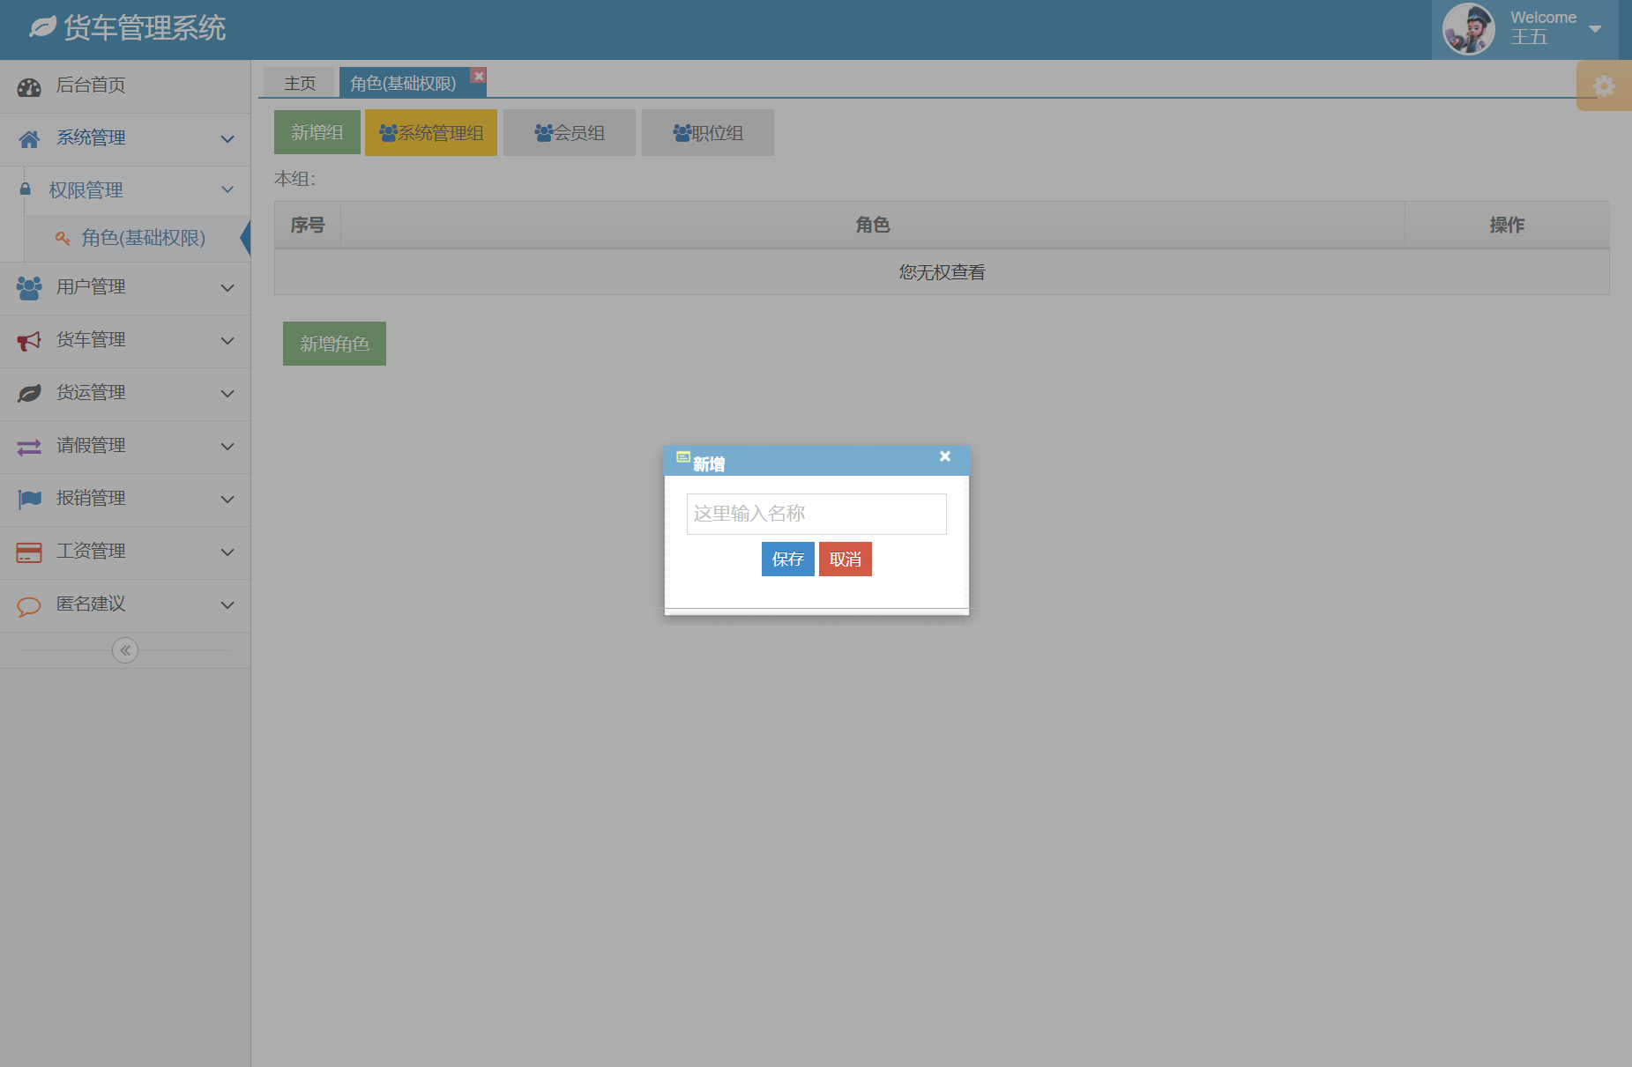The image size is (1632, 1067).
Task: Open the 工资管理 sidebar menu
Action: (x=125, y=552)
